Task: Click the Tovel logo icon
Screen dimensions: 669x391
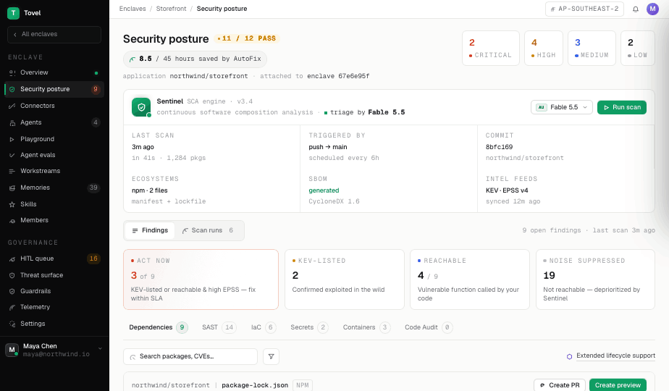Action: (13, 13)
